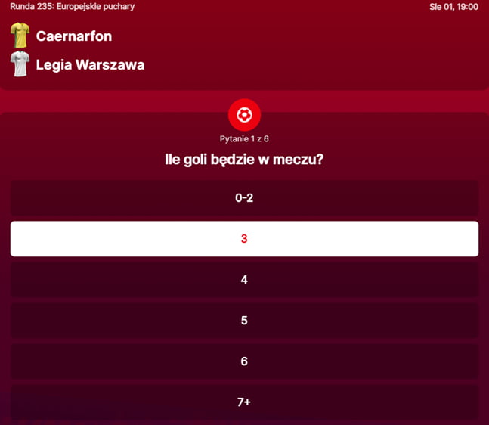Click the yellow Caernarfon jersey icon

tap(20, 36)
